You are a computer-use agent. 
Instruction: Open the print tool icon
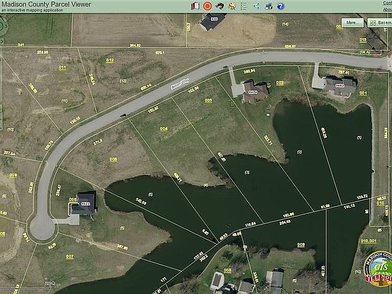pos(269,6)
